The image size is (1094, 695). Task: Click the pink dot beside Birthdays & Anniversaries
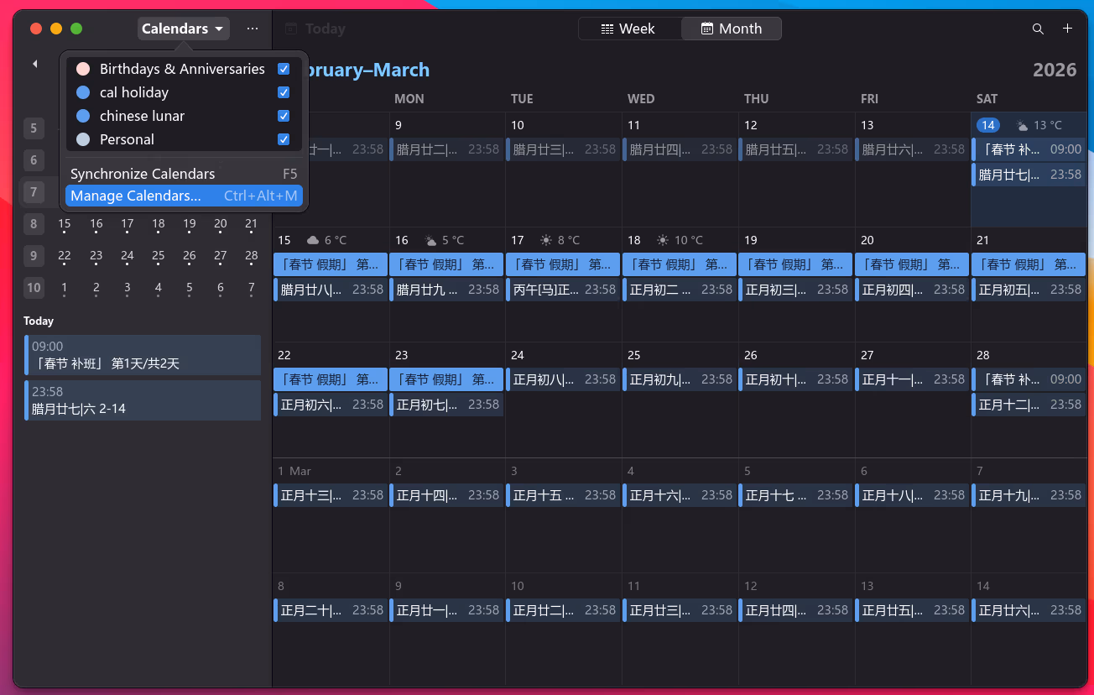(82, 69)
